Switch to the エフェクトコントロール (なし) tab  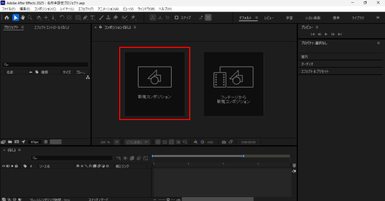[x=51, y=27]
